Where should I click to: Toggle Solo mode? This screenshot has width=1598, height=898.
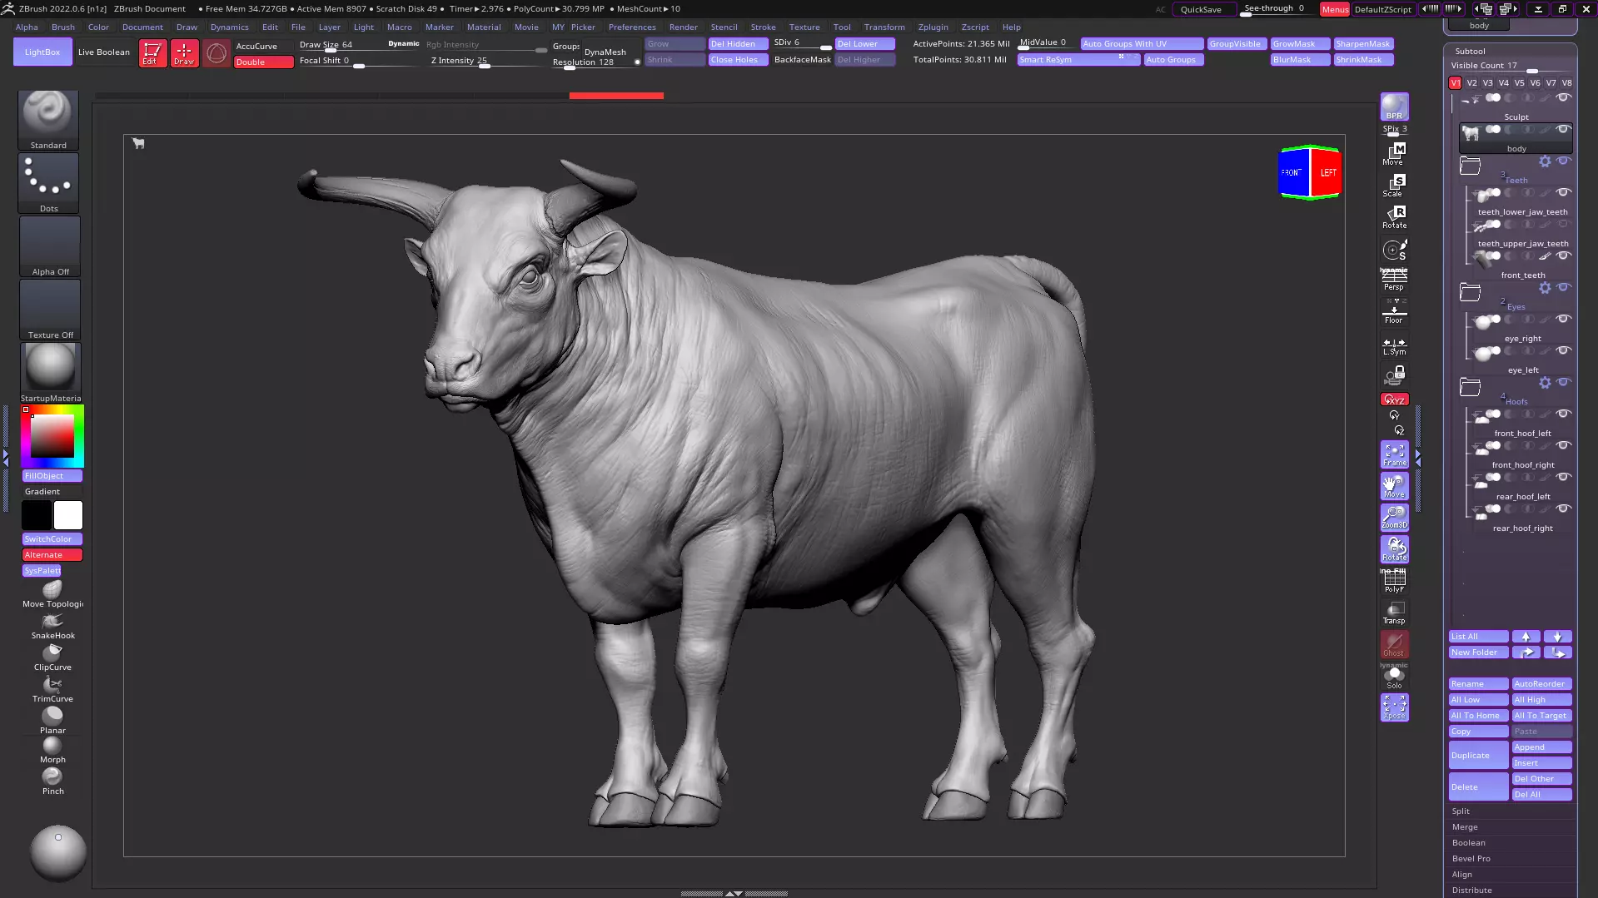pyautogui.click(x=1394, y=677)
